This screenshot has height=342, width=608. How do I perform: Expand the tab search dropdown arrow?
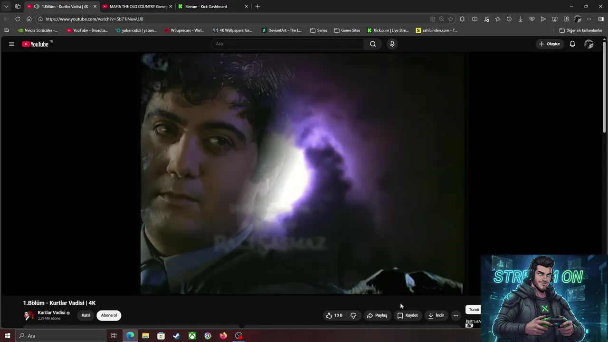[6, 7]
